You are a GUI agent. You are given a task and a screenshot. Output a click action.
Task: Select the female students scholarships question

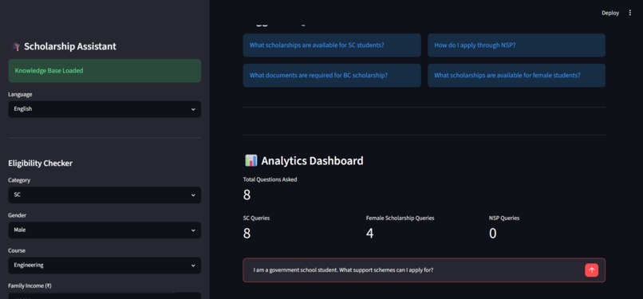point(516,76)
